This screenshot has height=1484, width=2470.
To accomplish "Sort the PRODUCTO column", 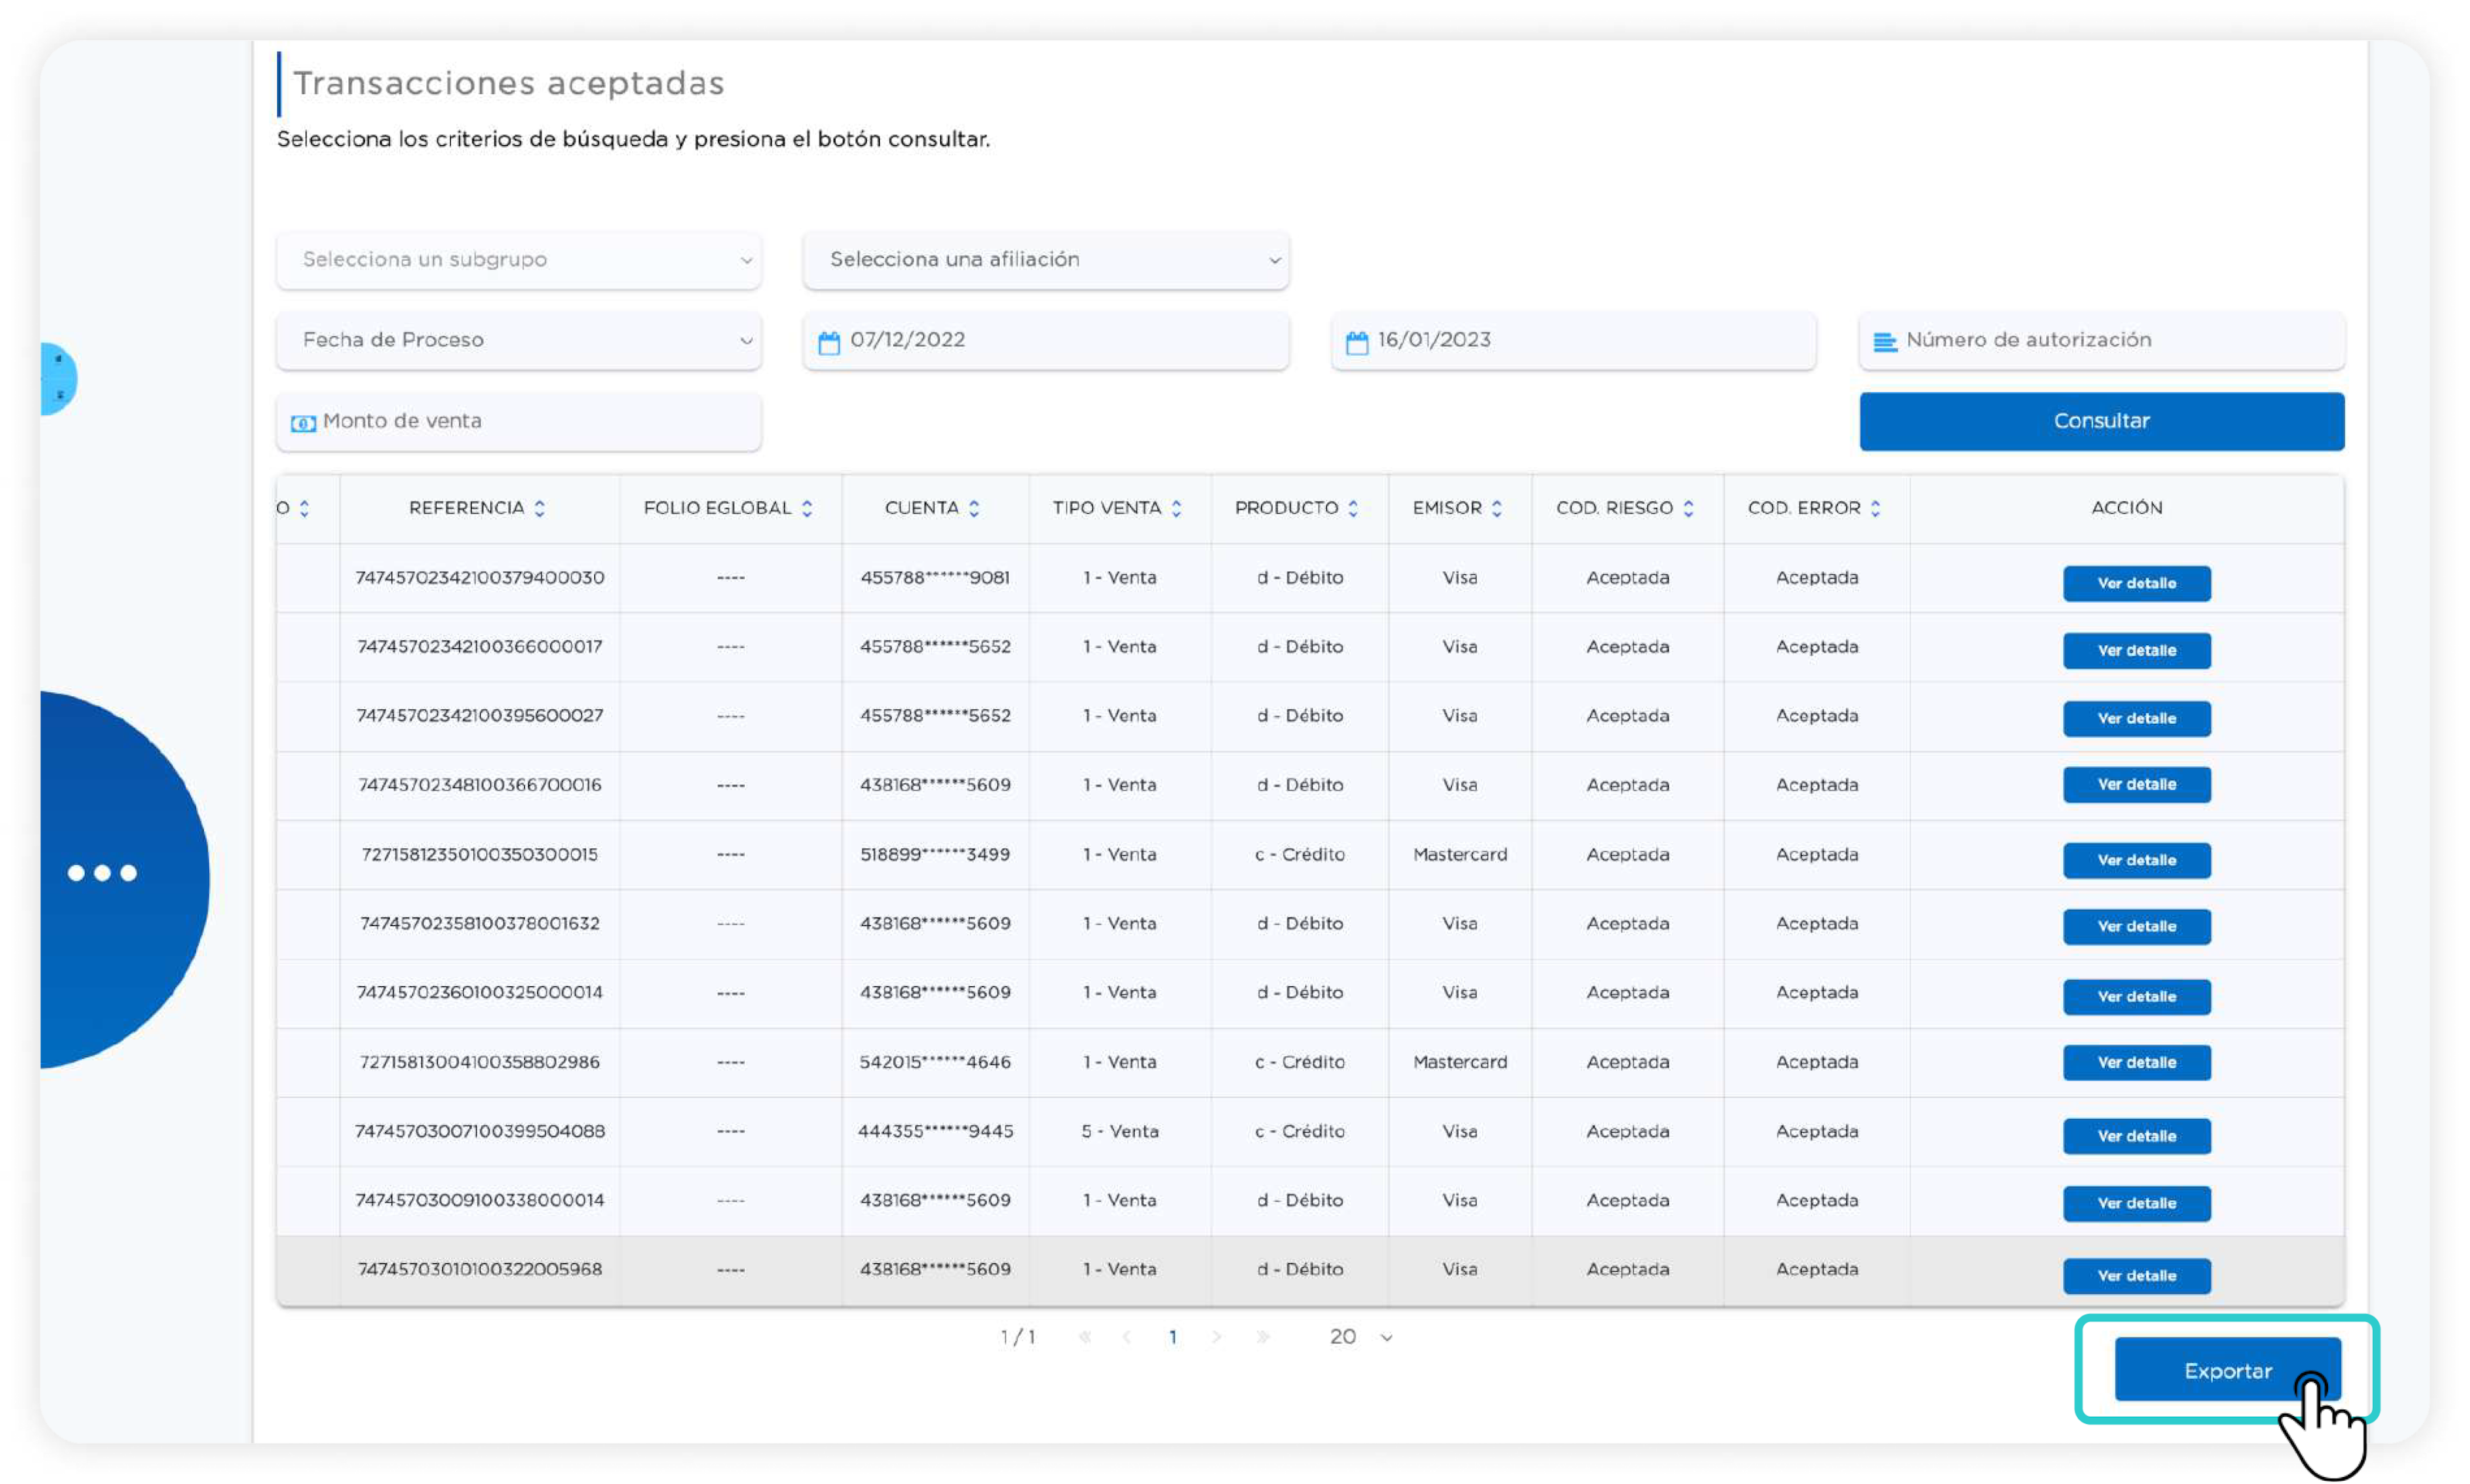I will (x=1353, y=508).
